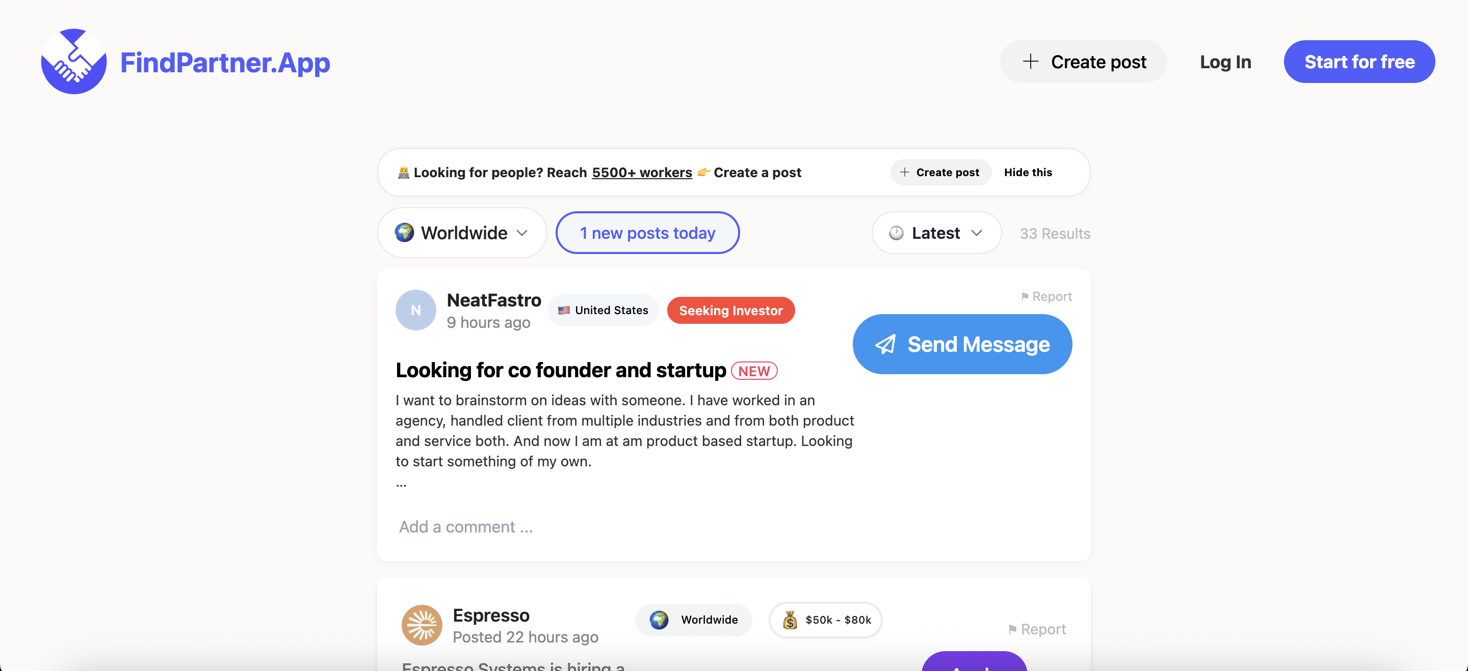Expand the truncated post ellipsis

(401, 484)
